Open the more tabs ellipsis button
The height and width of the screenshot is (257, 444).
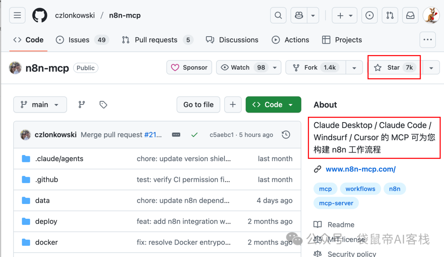[427, 39]
